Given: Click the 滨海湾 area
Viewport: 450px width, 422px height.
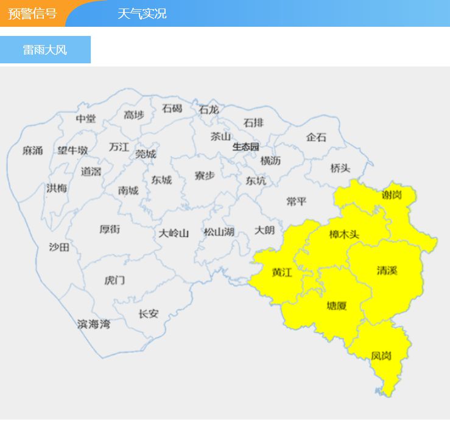Looking at the screenshot, I should click(x=94, y=324).
